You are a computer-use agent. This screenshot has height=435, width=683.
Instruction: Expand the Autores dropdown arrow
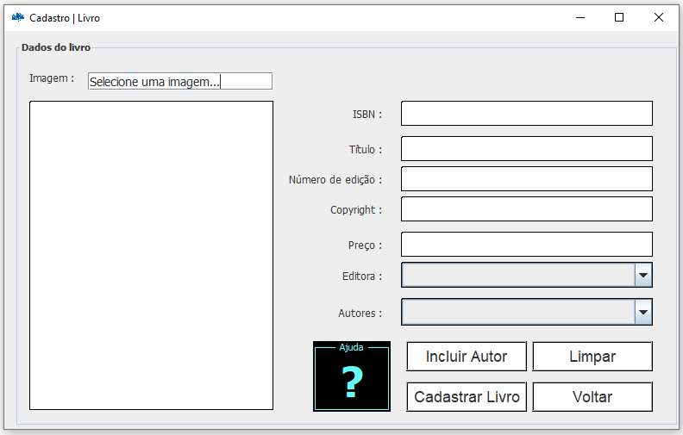tap(643, 312)
